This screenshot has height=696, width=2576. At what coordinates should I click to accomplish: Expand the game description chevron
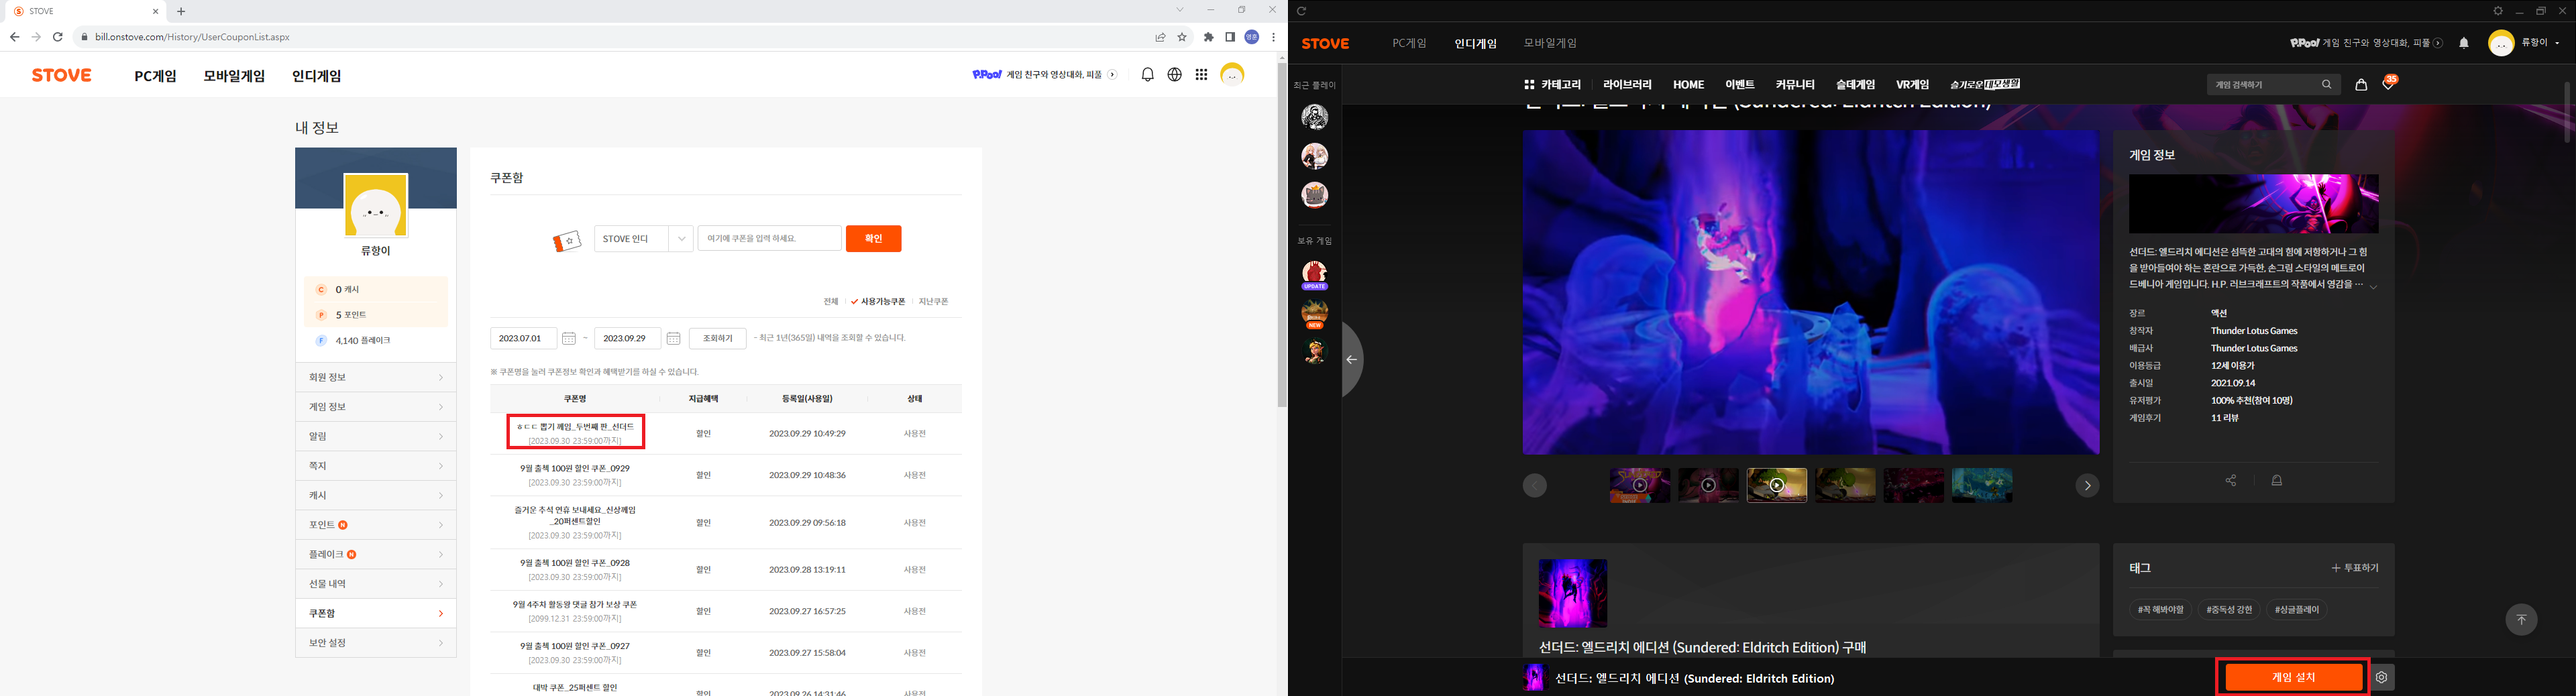tap(2373, 287)
